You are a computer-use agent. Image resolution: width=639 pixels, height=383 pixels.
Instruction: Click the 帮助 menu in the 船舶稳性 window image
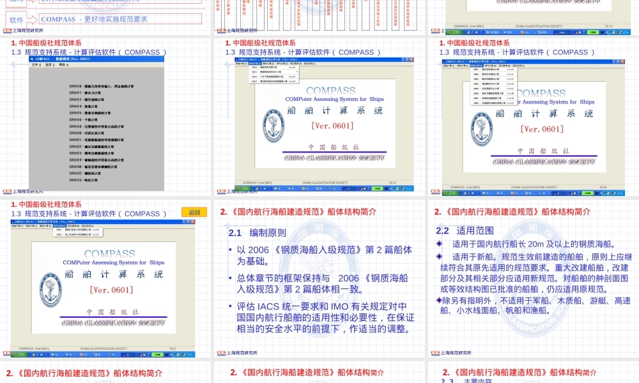(x=63, y=64)
